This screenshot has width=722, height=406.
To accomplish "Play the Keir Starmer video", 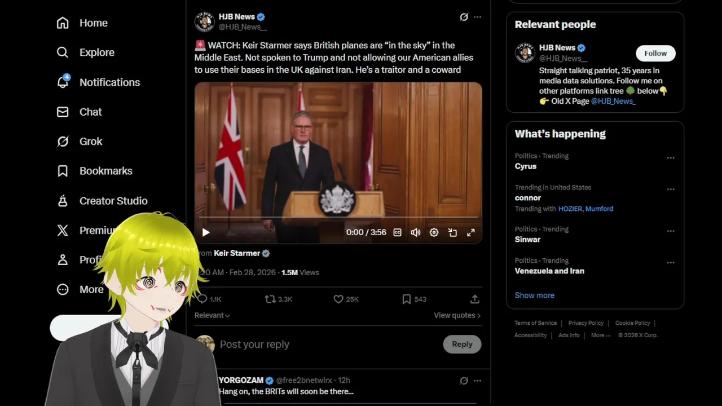I will tap(206, 232).
